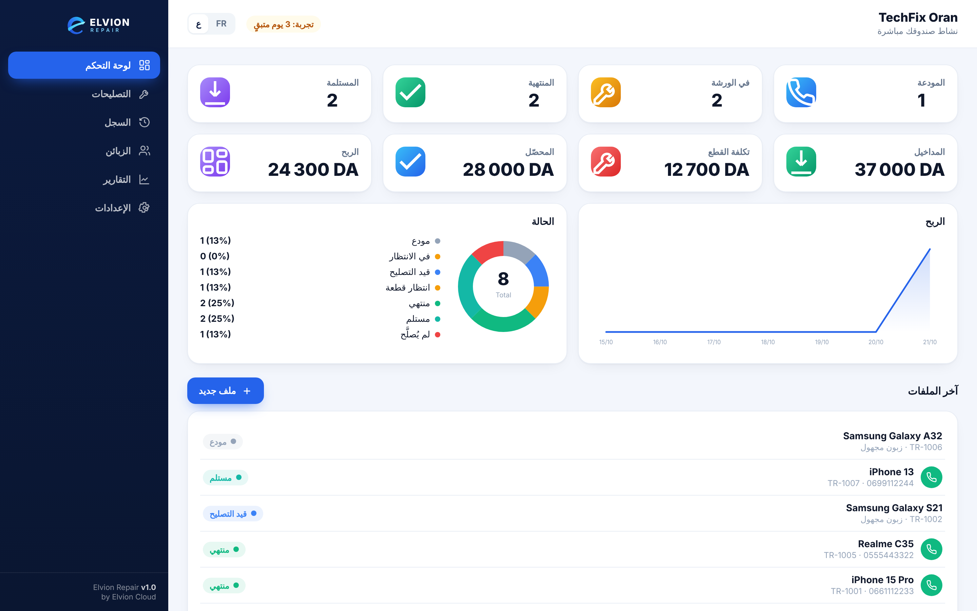The width and height of the screenshot is (977, 611).
Task: Open the dashboard grid icon in sidebar
Action: coord(144,65)
